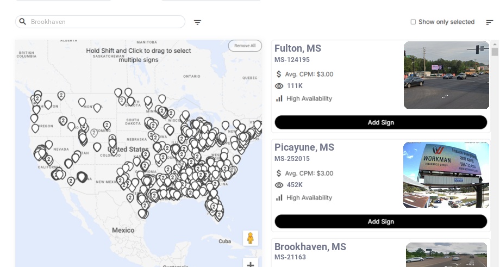Click Remove All on the map
500x267 pixels.
[x=245, y=46]
